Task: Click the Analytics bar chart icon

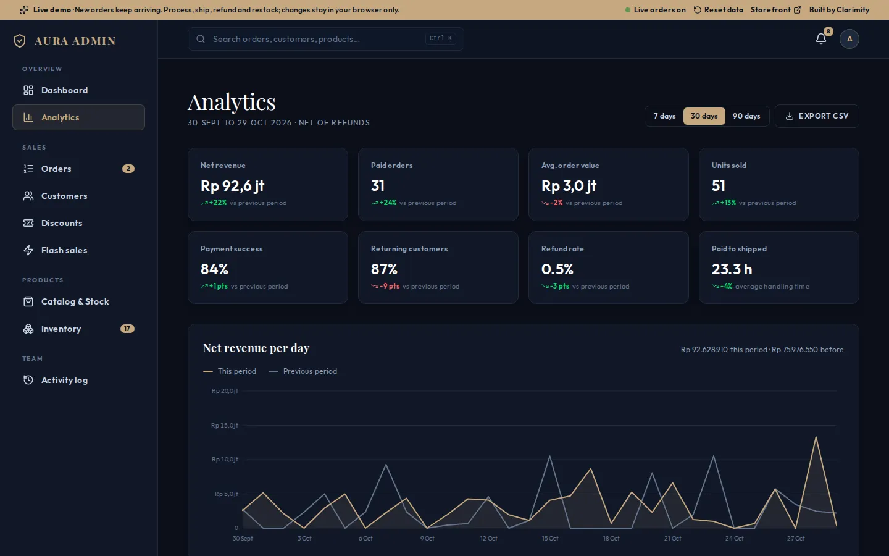Action: [x=28, y=117]
